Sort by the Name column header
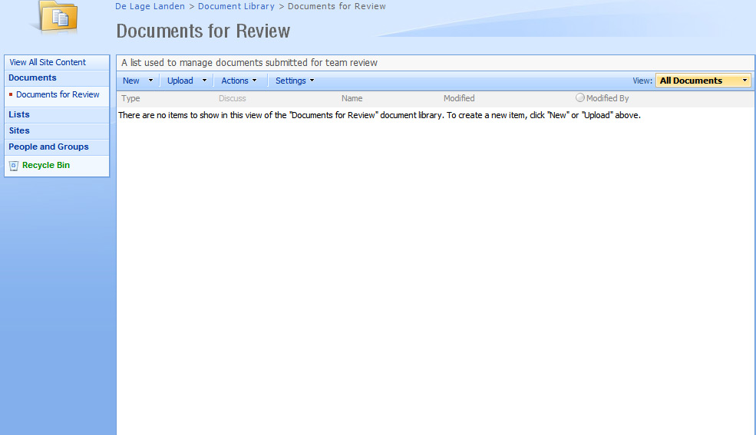 [x=352, y=98]
